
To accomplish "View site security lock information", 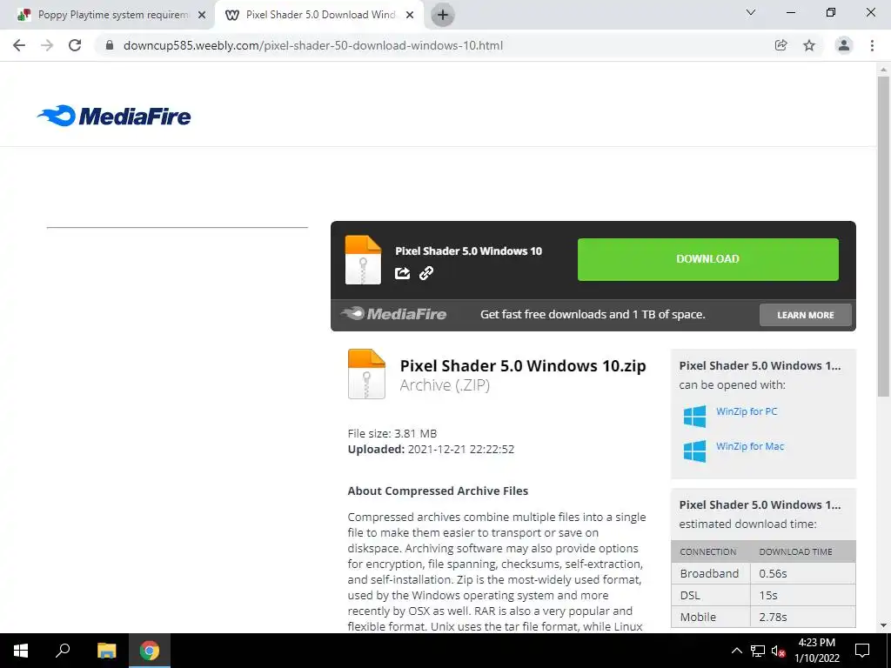I will [x=110, y=45].
